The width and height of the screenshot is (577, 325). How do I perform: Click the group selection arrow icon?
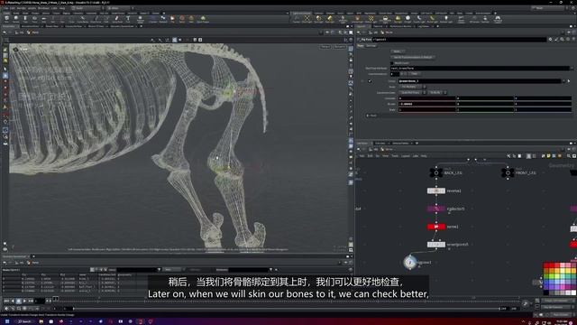pyautogui.click(x=569, y=81)
